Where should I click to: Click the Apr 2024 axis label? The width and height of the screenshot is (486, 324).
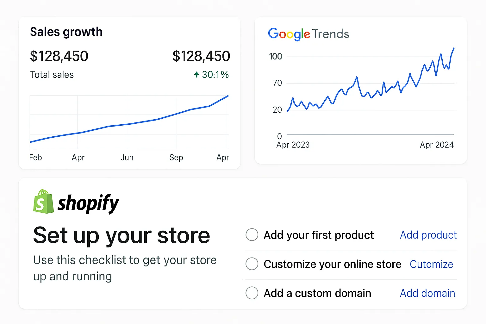click(x=437, y=145)
